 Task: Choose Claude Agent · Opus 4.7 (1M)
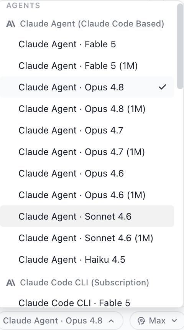(87, 152)
